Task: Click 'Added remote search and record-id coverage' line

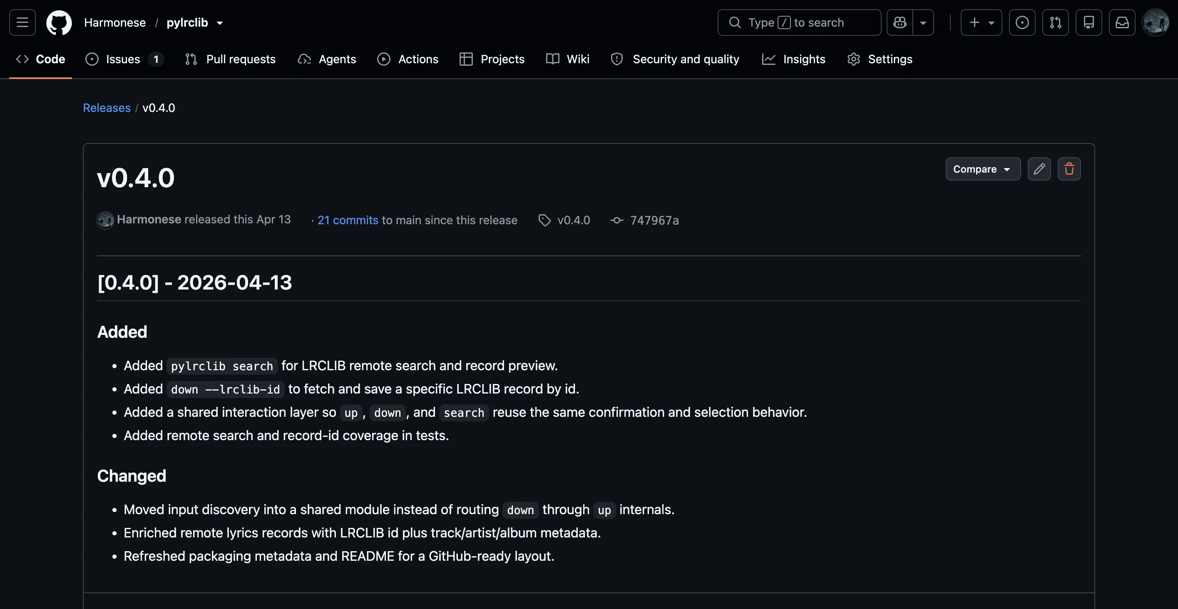Action: (286, 436)
